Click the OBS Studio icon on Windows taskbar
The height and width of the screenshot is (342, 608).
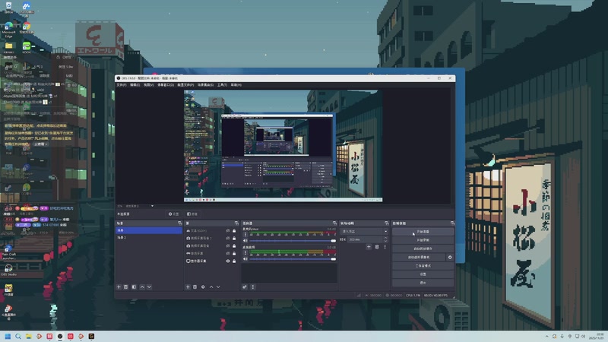60,336
